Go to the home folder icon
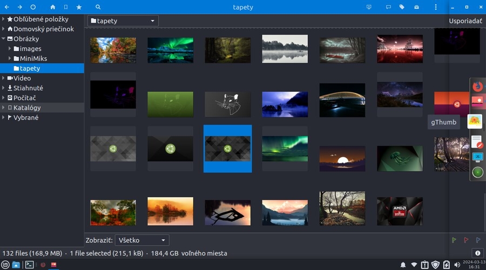486x270 pixels. [52, 7]
